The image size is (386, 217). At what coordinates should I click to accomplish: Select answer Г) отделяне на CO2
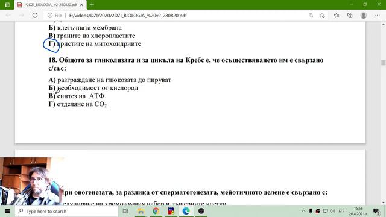[78, 104]
